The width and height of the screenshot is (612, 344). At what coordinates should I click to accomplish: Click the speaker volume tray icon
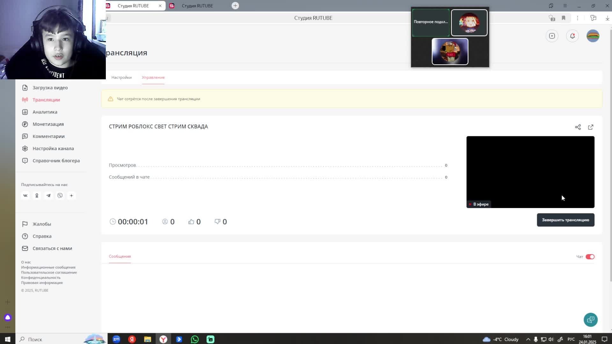pos(551,339)
